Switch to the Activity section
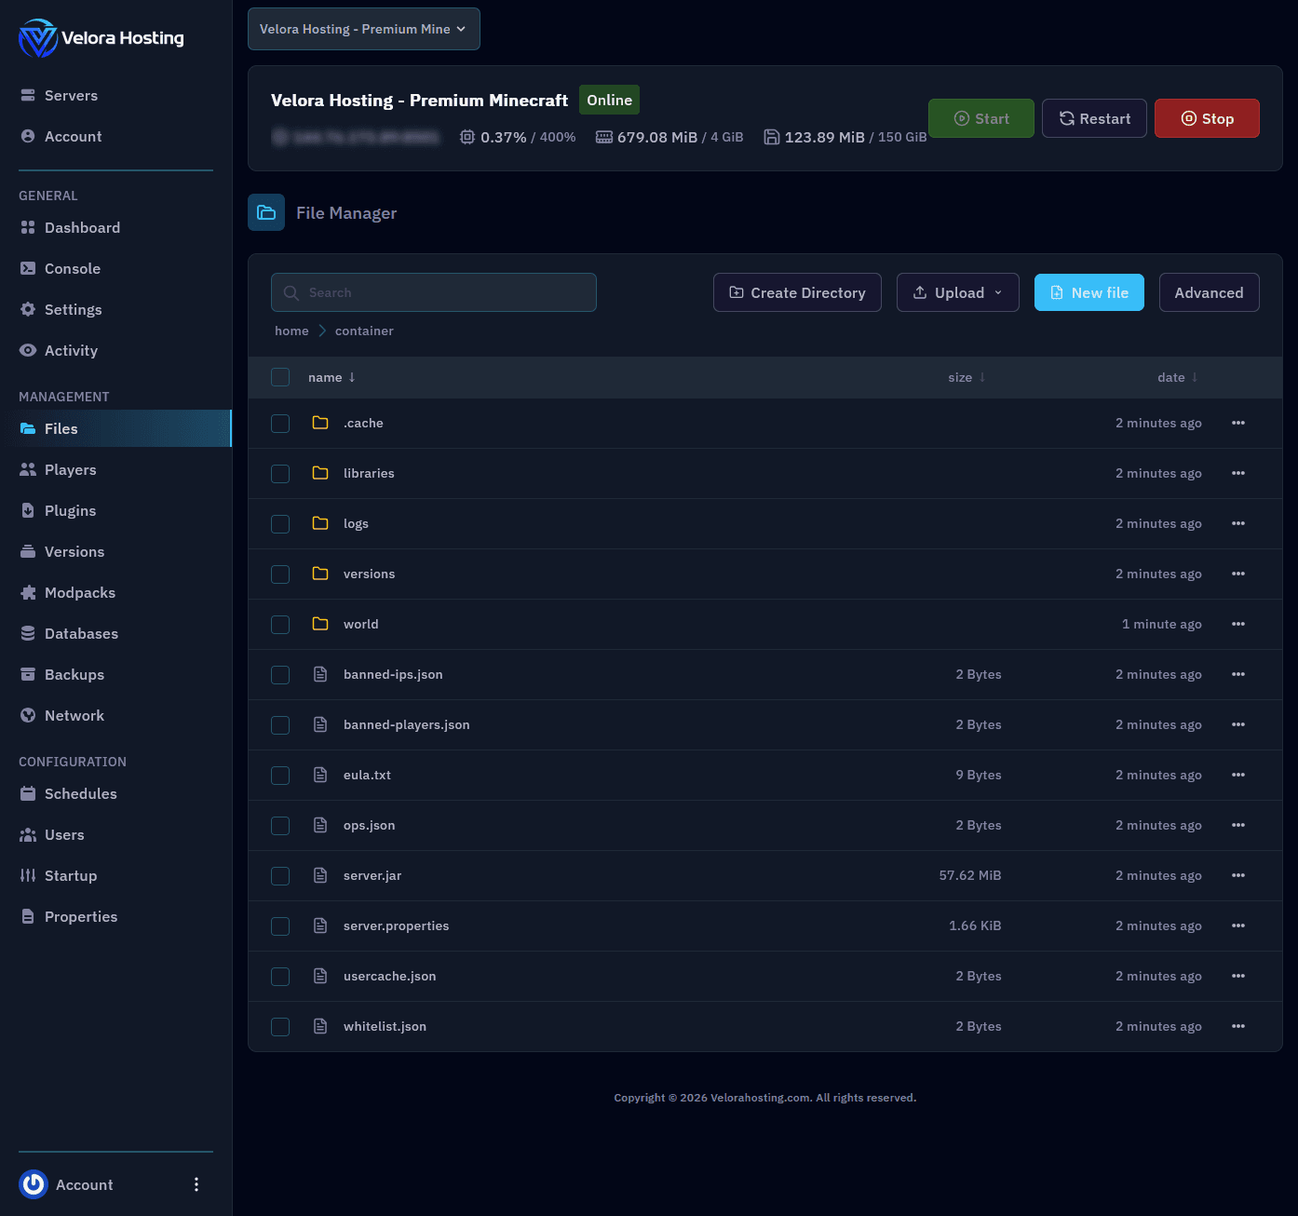This screenshot has height=1216, width=1298. 71,350
